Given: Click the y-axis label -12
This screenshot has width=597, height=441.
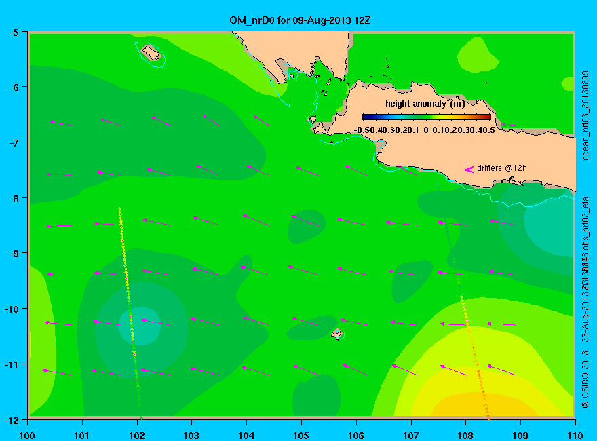Looking at the screenshot, I should click(12, 420).
